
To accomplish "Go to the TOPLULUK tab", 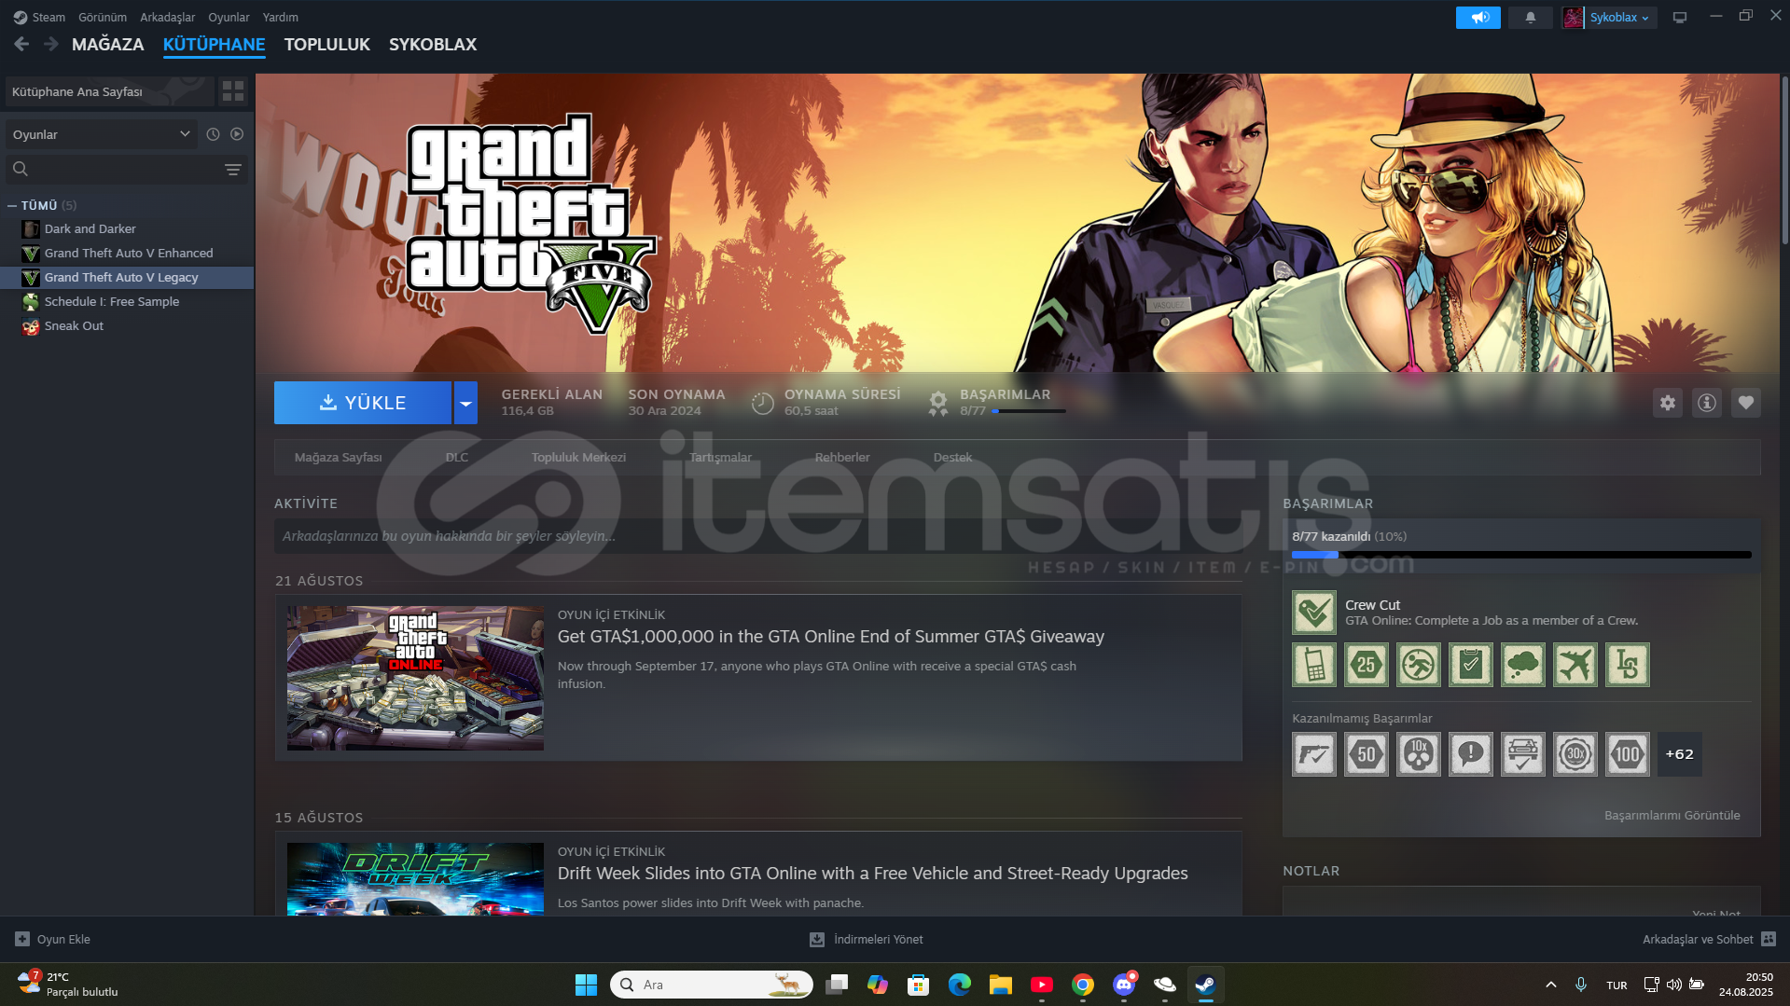I will pos(327,44).
